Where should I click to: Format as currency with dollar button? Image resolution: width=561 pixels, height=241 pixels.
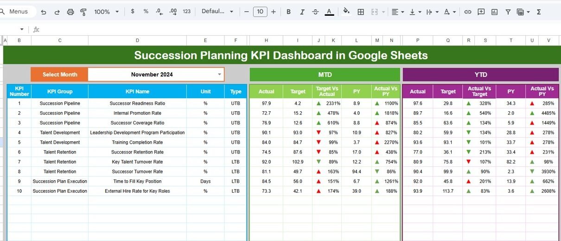(x=133, y=12)
